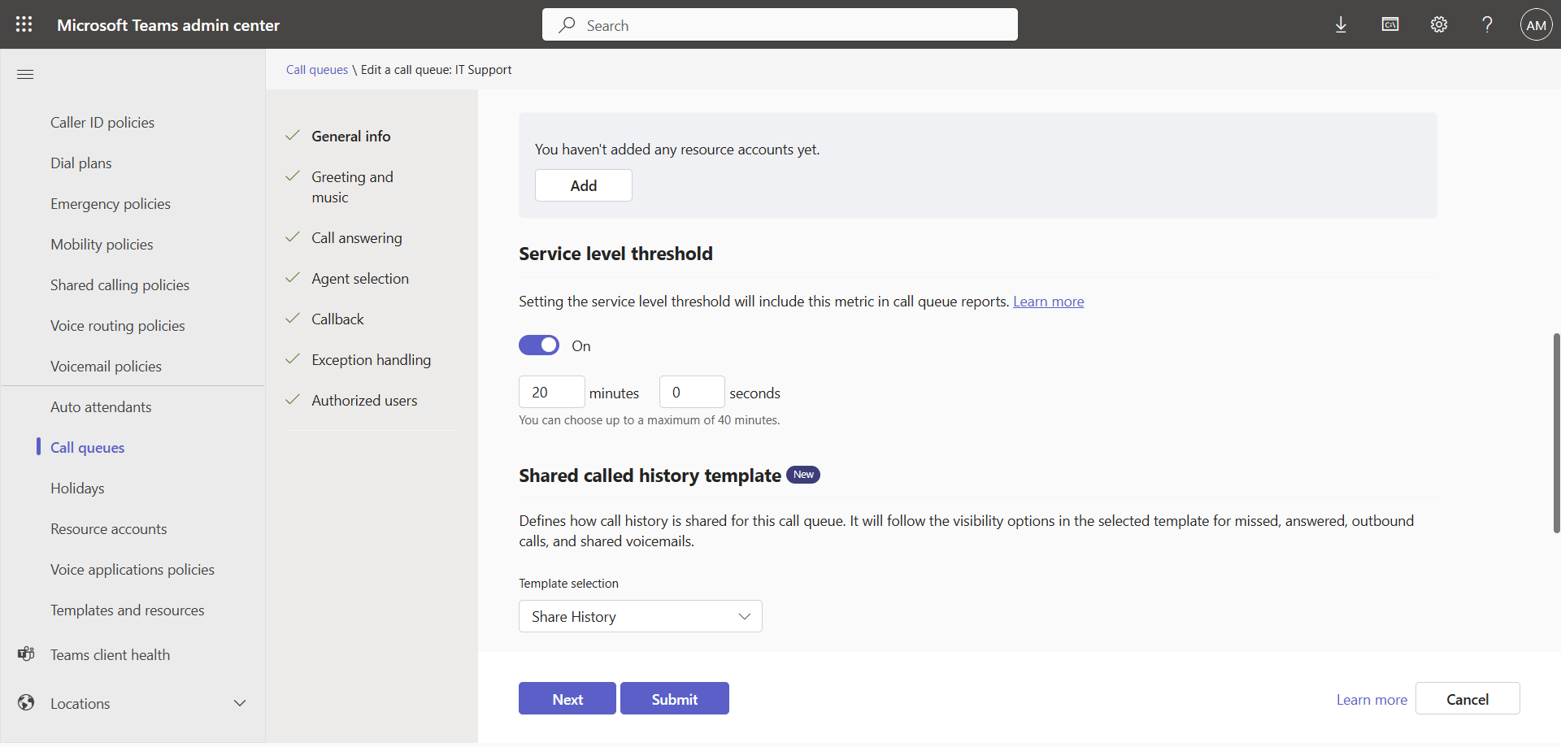The image size is (1561, 747).
Task: Open Cloud Shell icon in top bar
Action: (1390, 24)
